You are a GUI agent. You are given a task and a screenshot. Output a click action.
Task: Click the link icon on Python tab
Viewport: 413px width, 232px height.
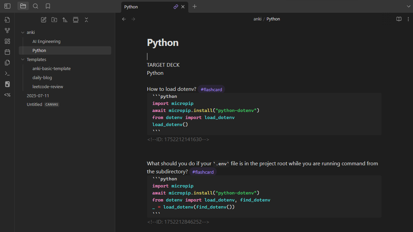(176, 7)
